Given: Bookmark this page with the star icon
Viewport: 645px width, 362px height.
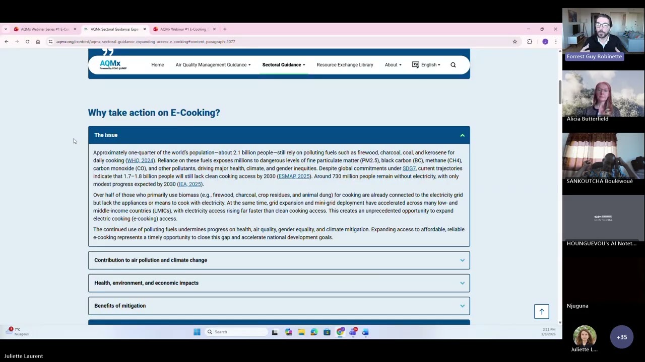Looking at the screenshot, I should coord(514,42).
